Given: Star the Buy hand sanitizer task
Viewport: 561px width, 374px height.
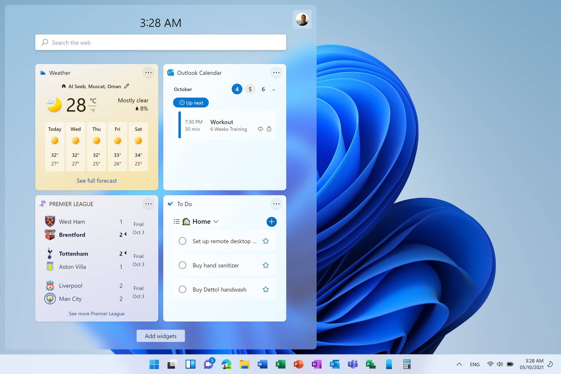Looking at the screenshot, I should (x=266, y=265).
